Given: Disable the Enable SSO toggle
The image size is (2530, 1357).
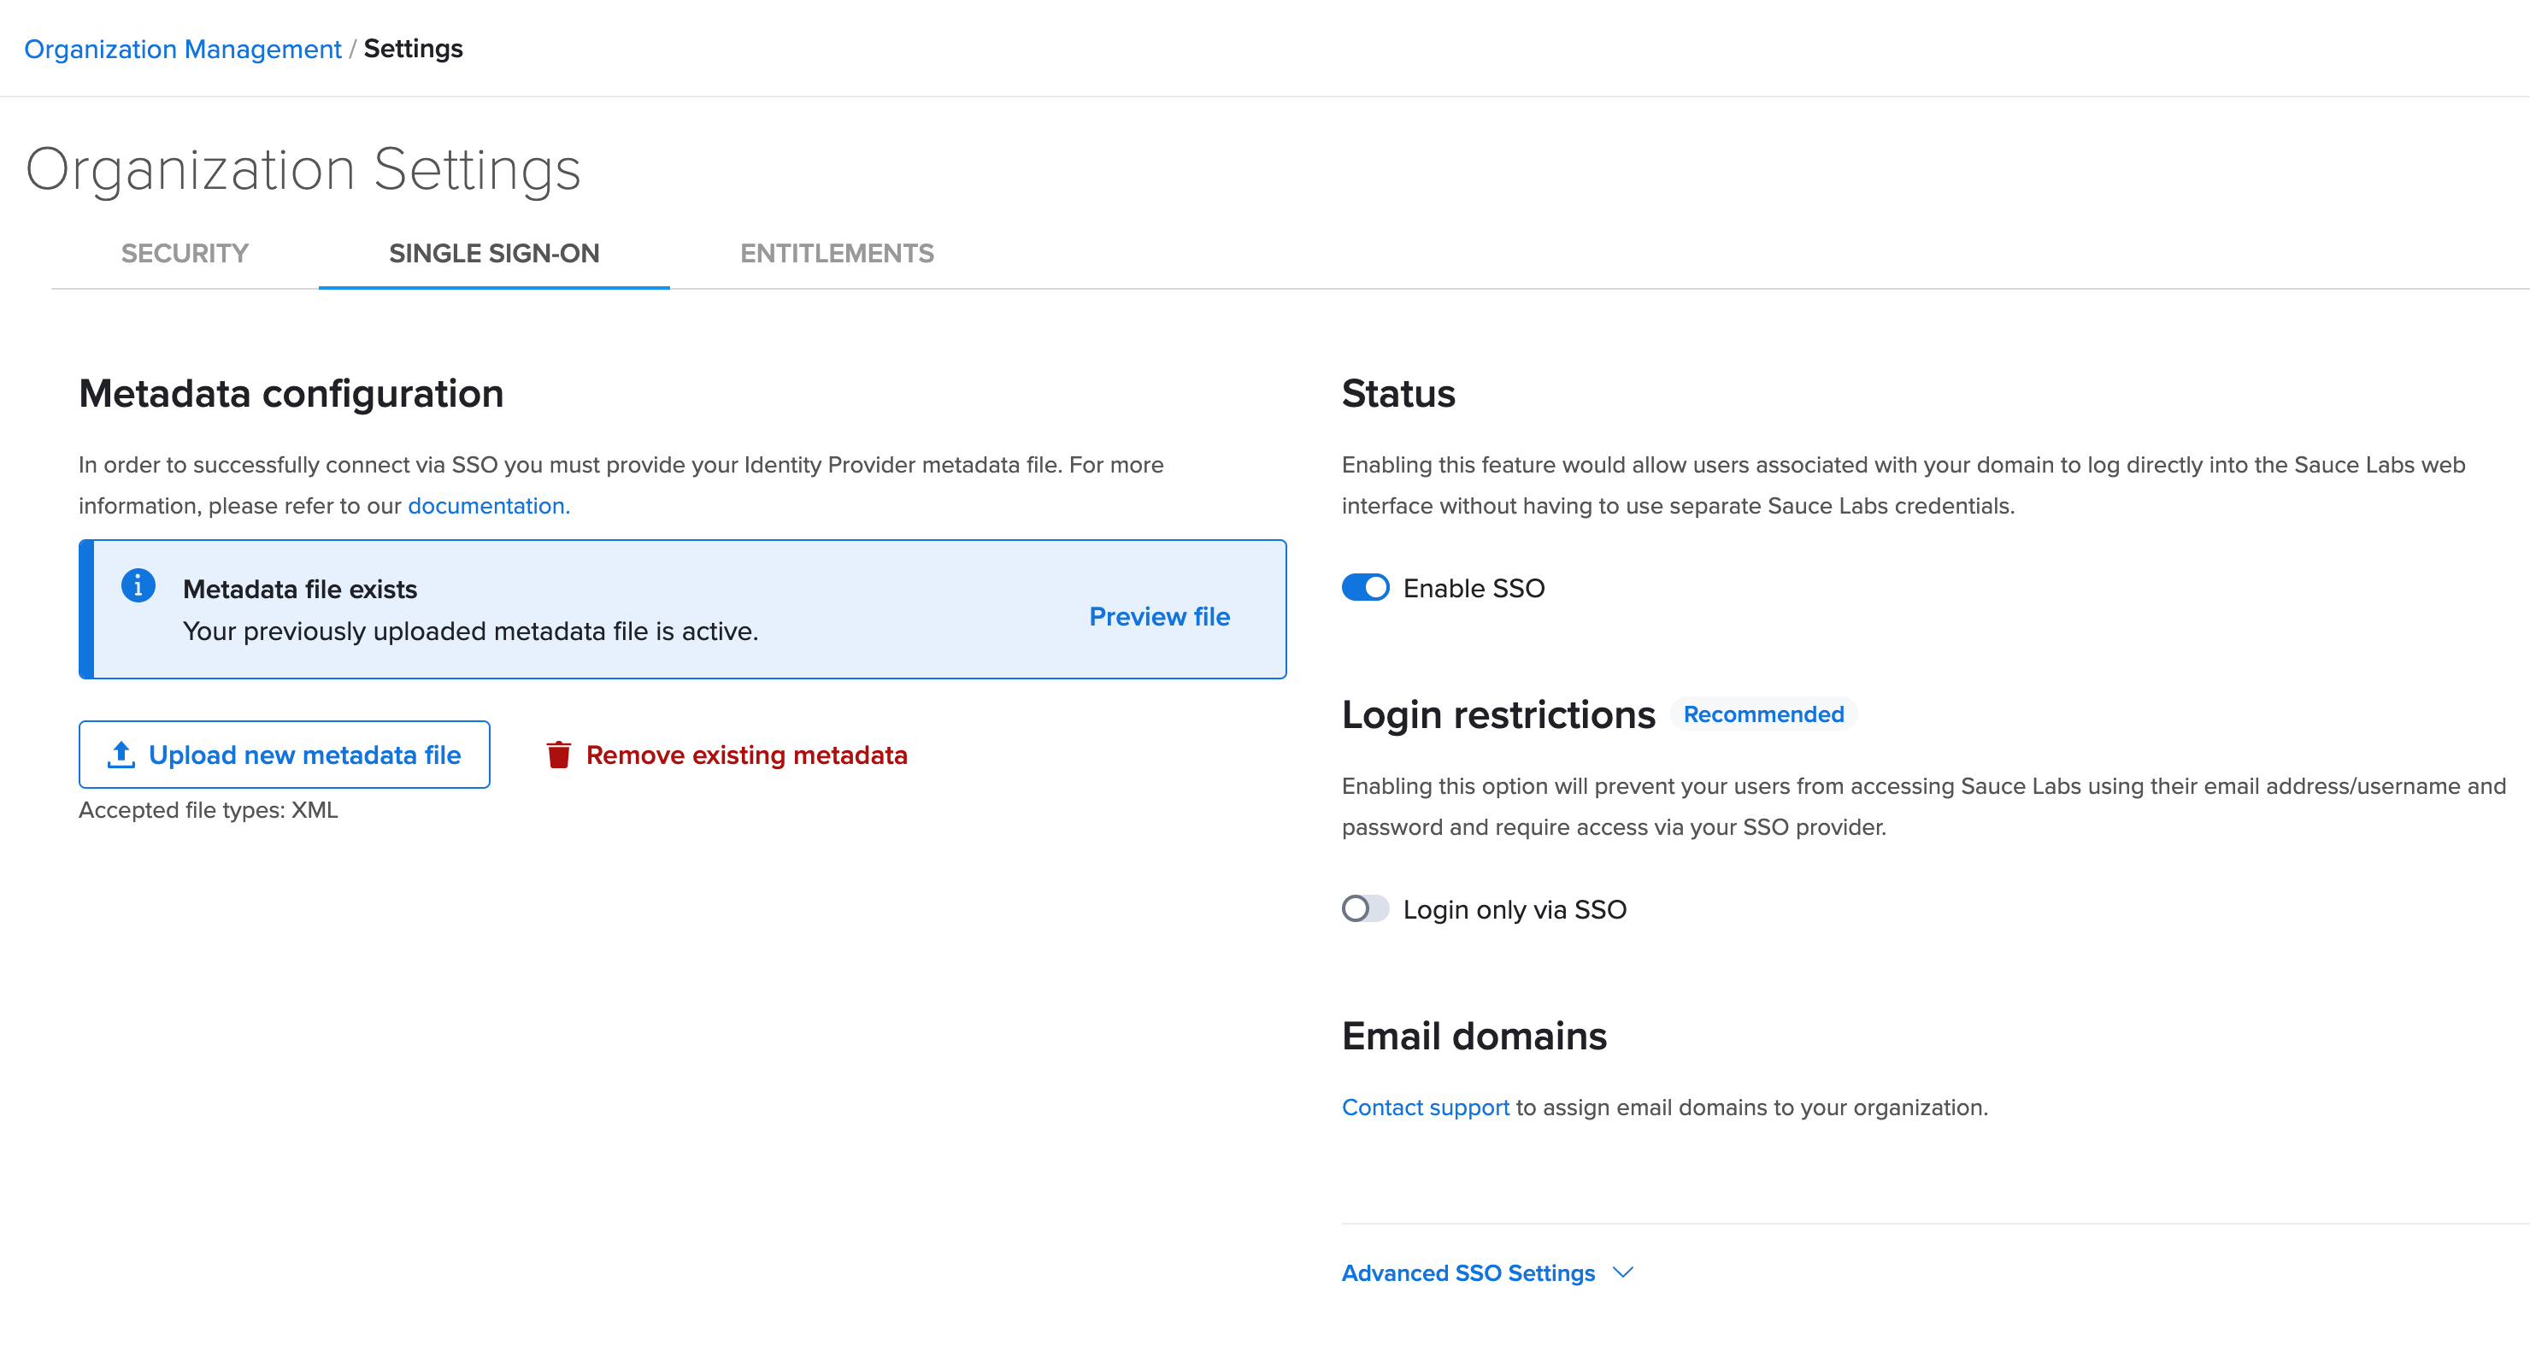Looking at the screenshot, I should pyautogui.click(x=1365, y=588).
